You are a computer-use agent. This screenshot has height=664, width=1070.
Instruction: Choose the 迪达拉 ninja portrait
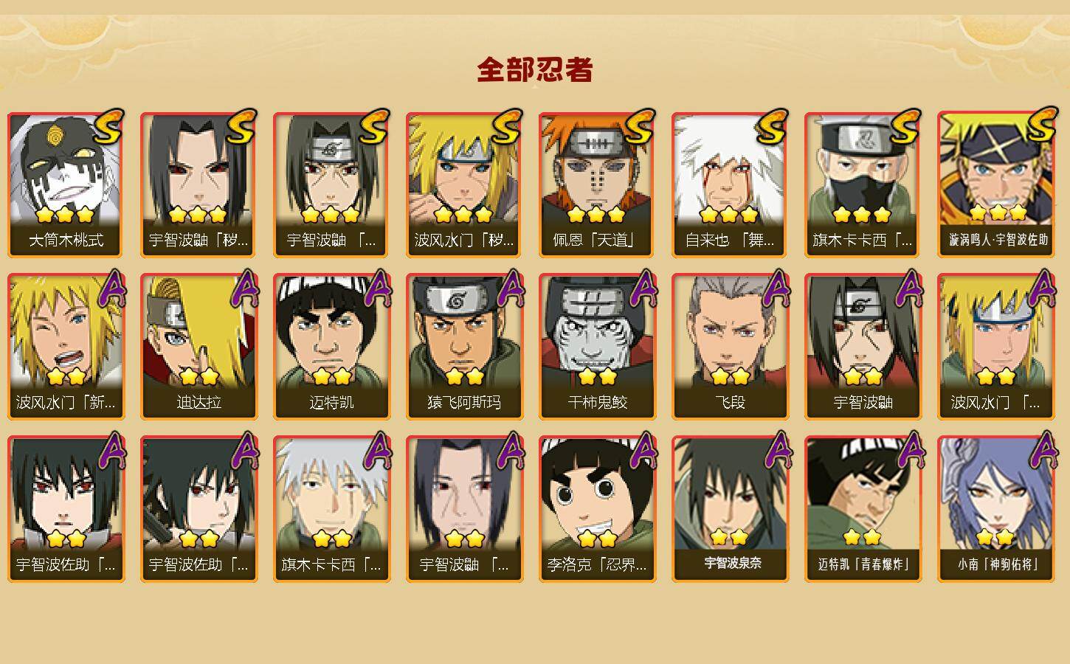199,347
